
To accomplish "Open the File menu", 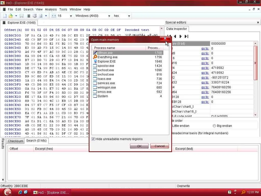I will (10, 9).
